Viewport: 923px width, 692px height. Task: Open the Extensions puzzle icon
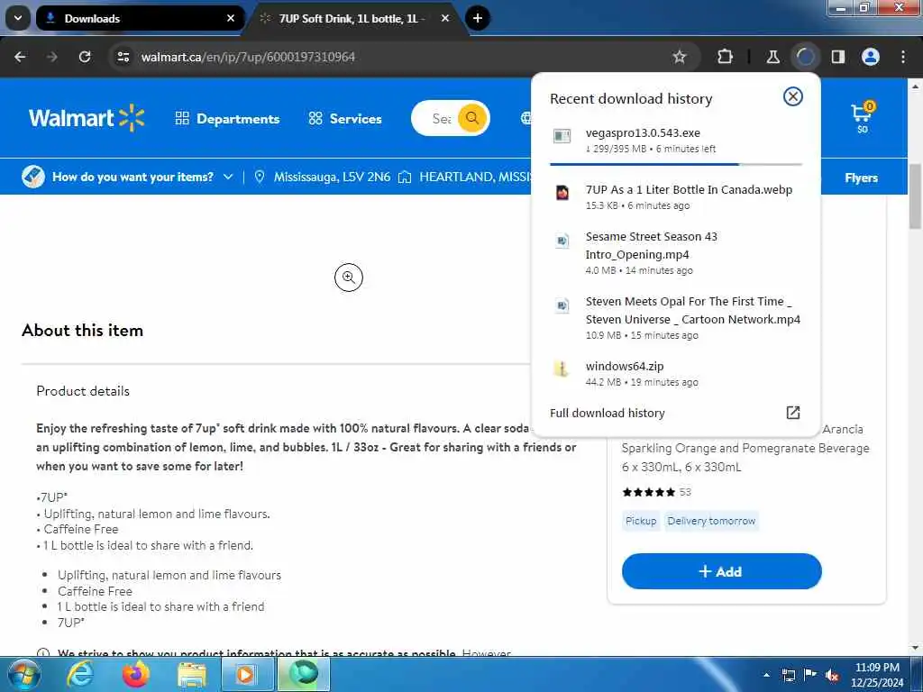(x=726, y=57)
